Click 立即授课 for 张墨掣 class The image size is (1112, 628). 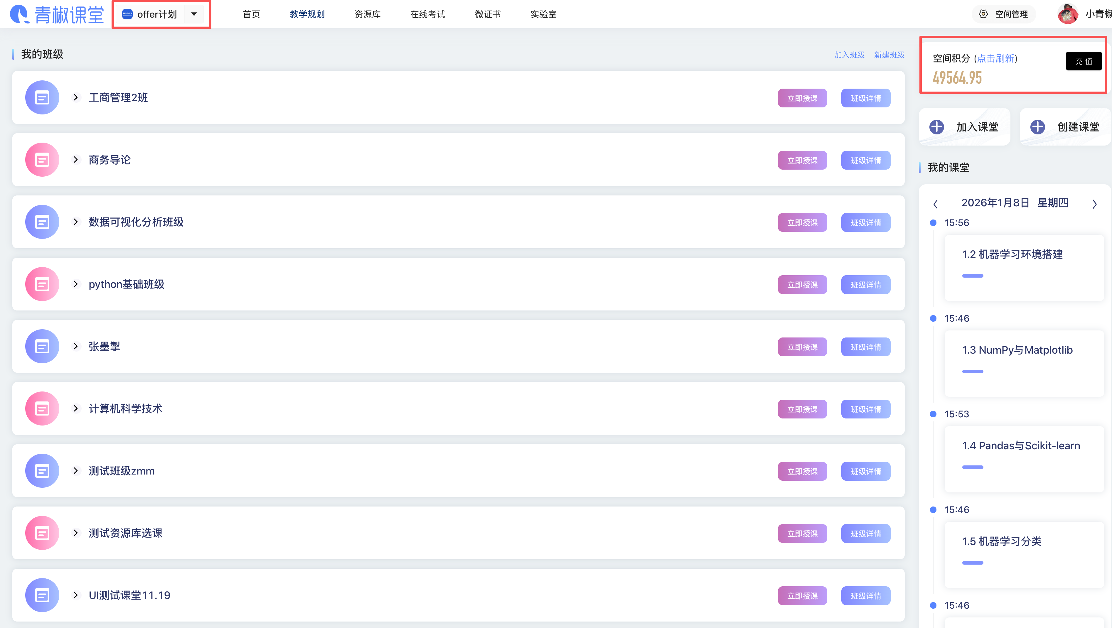point(802,347)
